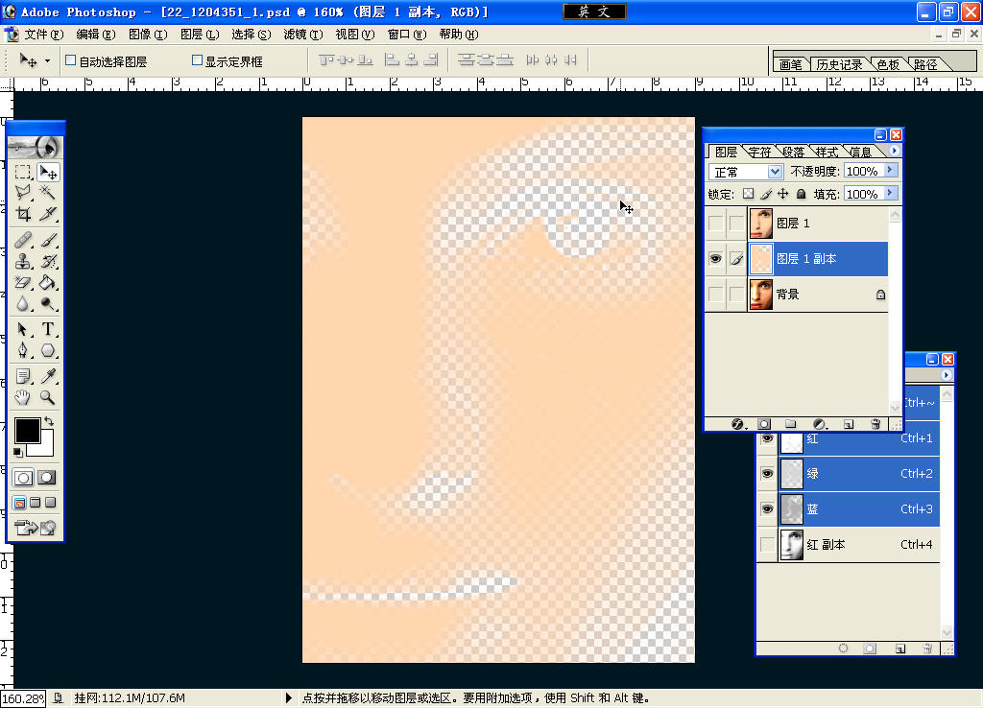Select the Magic Wand tool
This screenshot has width=983, height=708.
48,193
